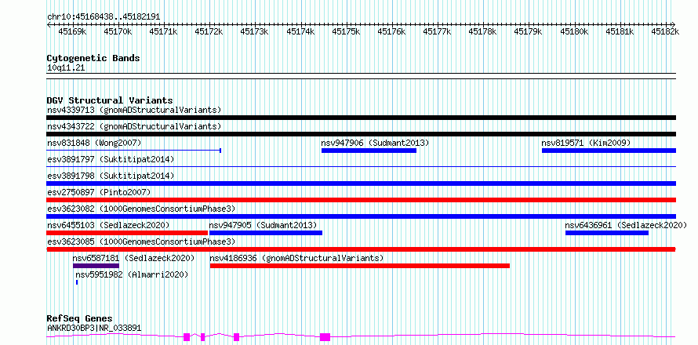This screenshot has width=698, height=345.
Task: Click the black bar under nsv4339713
Action: pyautogui.click(x=361, y=118)
